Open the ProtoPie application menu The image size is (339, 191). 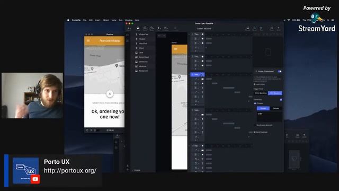(x=76, y=20)
